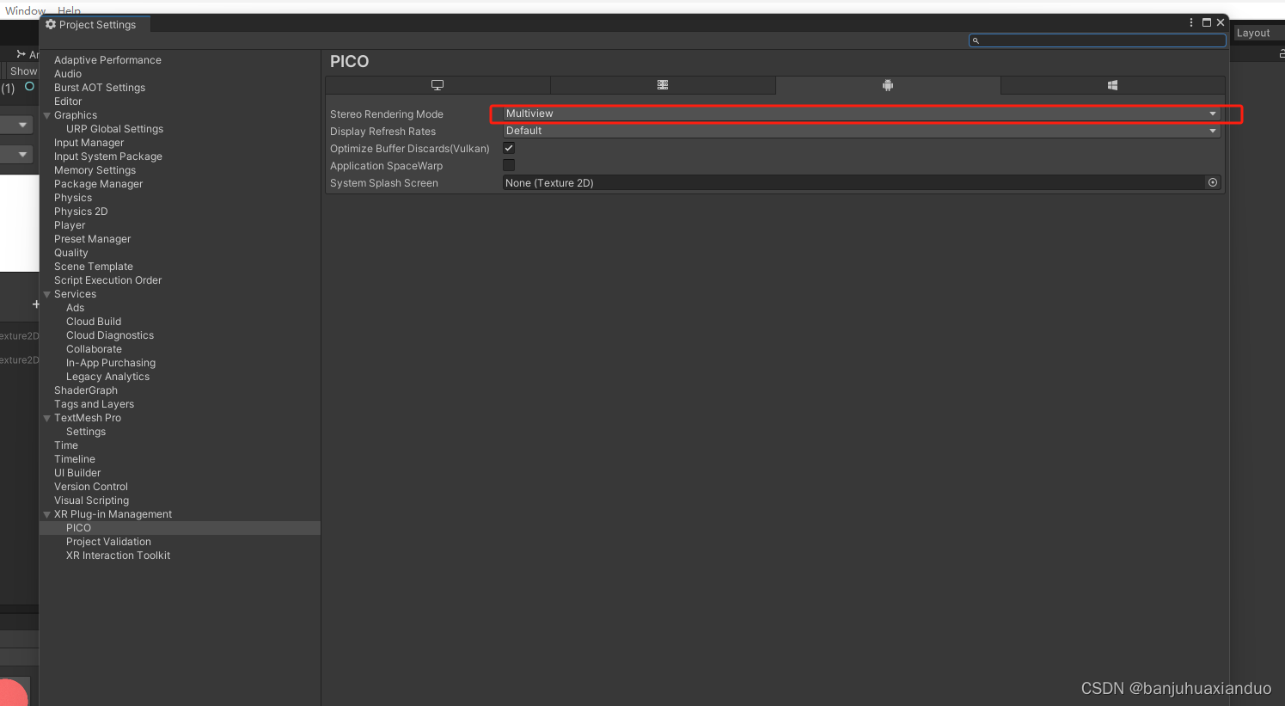This screenshot has height=706, width=1285.
Task: Open Script Execution Order settings
Action: (x=107, y=280)
